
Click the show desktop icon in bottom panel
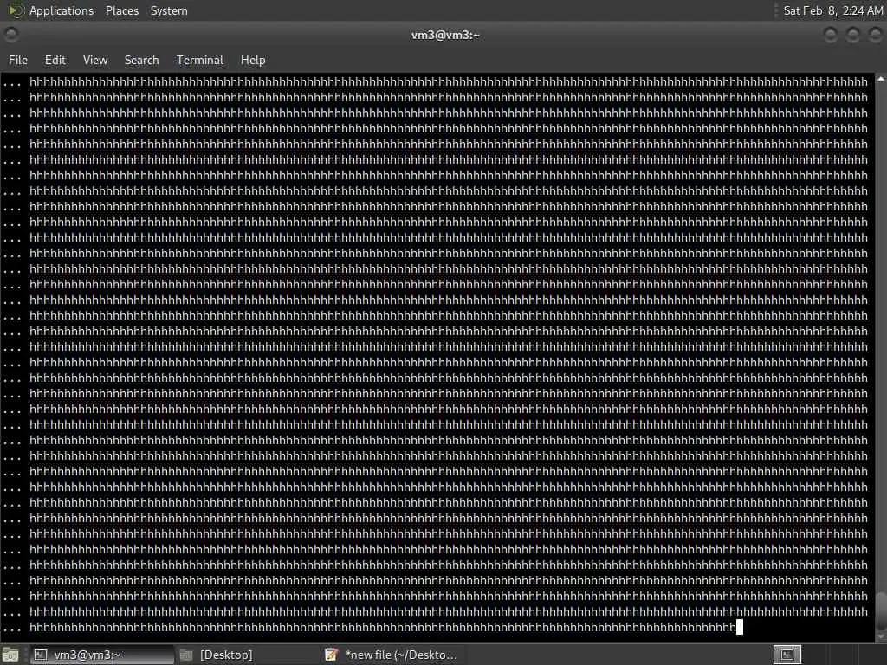(x=10, y=655)
